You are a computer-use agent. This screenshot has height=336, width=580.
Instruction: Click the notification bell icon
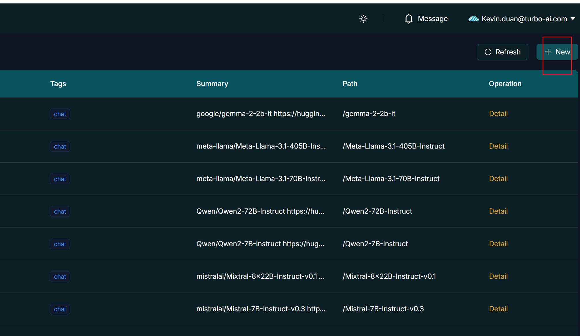(408, 19)
